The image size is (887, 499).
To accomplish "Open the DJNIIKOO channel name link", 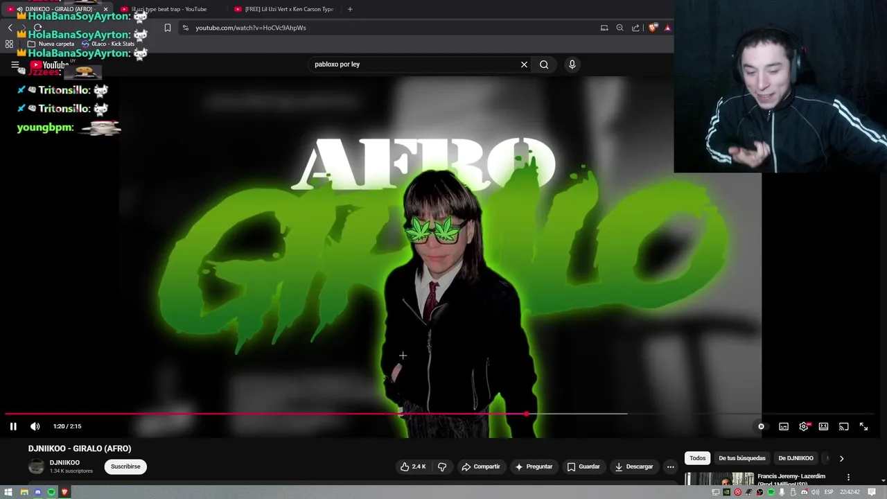I will pos(64,462).
